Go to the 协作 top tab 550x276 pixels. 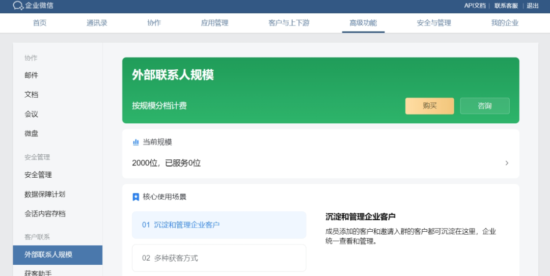coord(154,23)
